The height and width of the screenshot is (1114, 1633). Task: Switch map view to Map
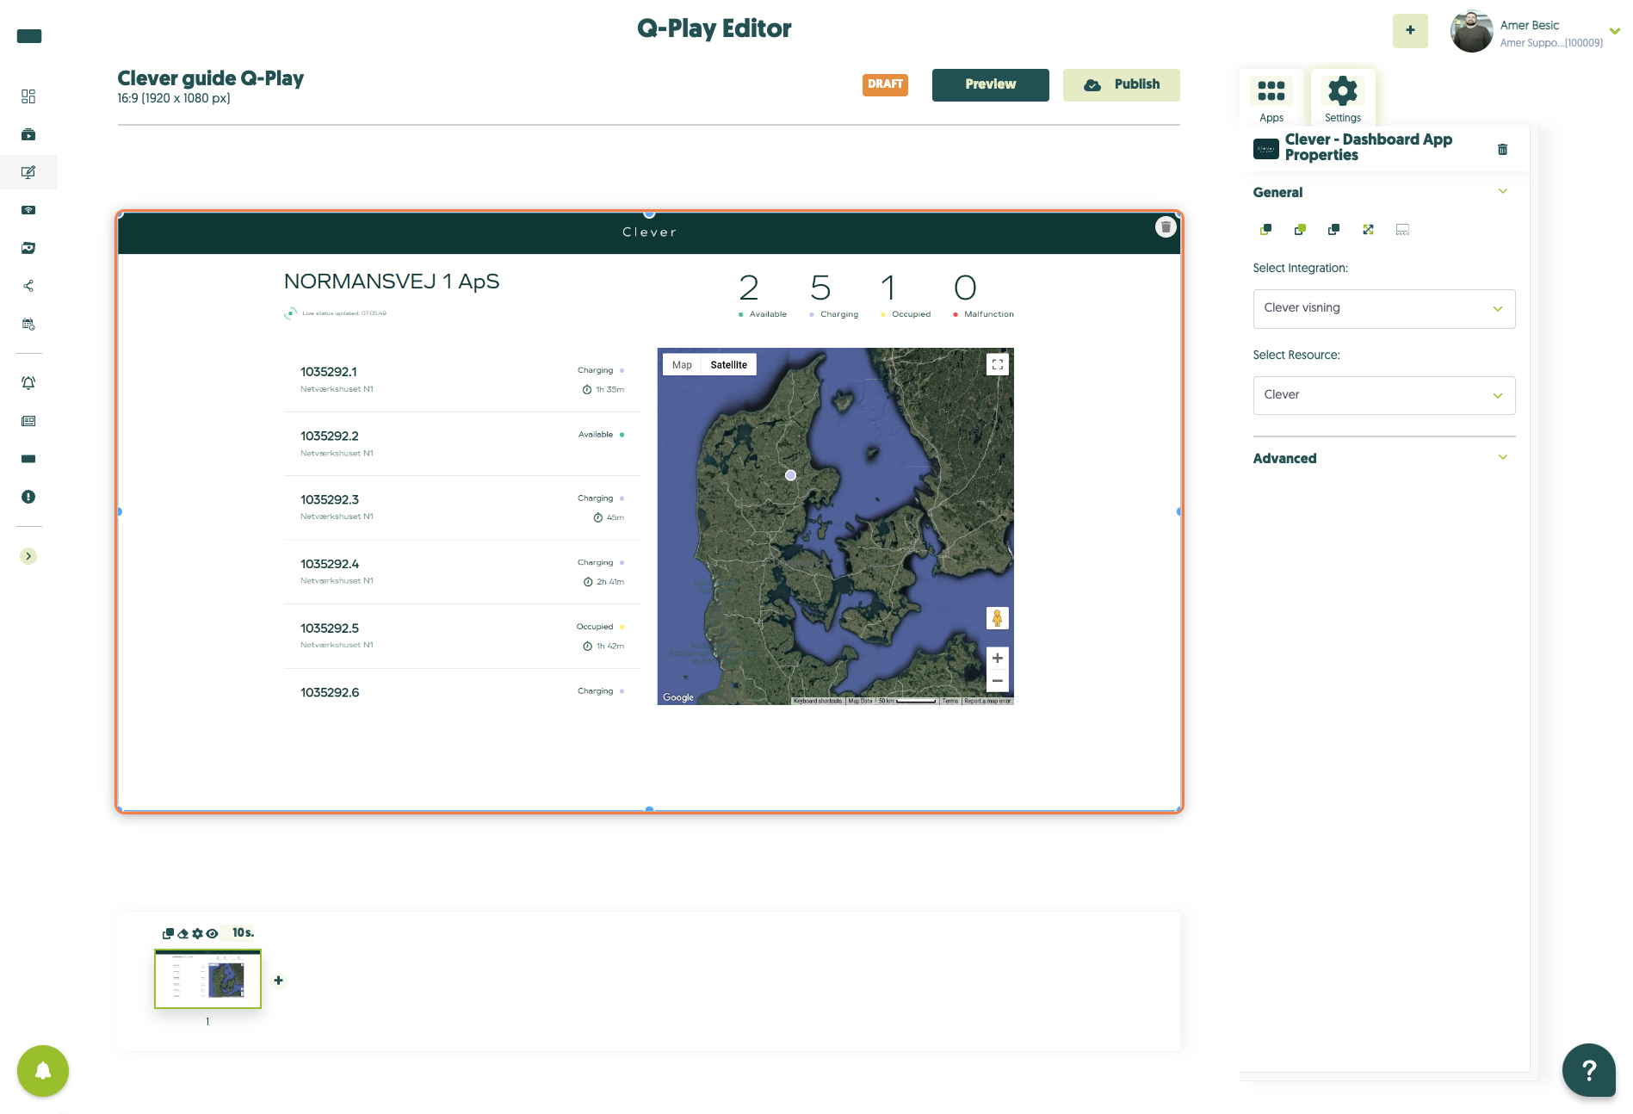pyautogui.click(x=682, y=365)
